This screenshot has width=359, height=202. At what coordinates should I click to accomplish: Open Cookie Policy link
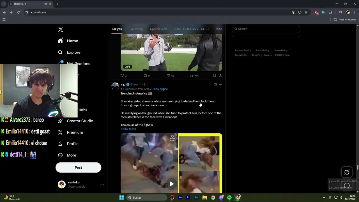280,50
